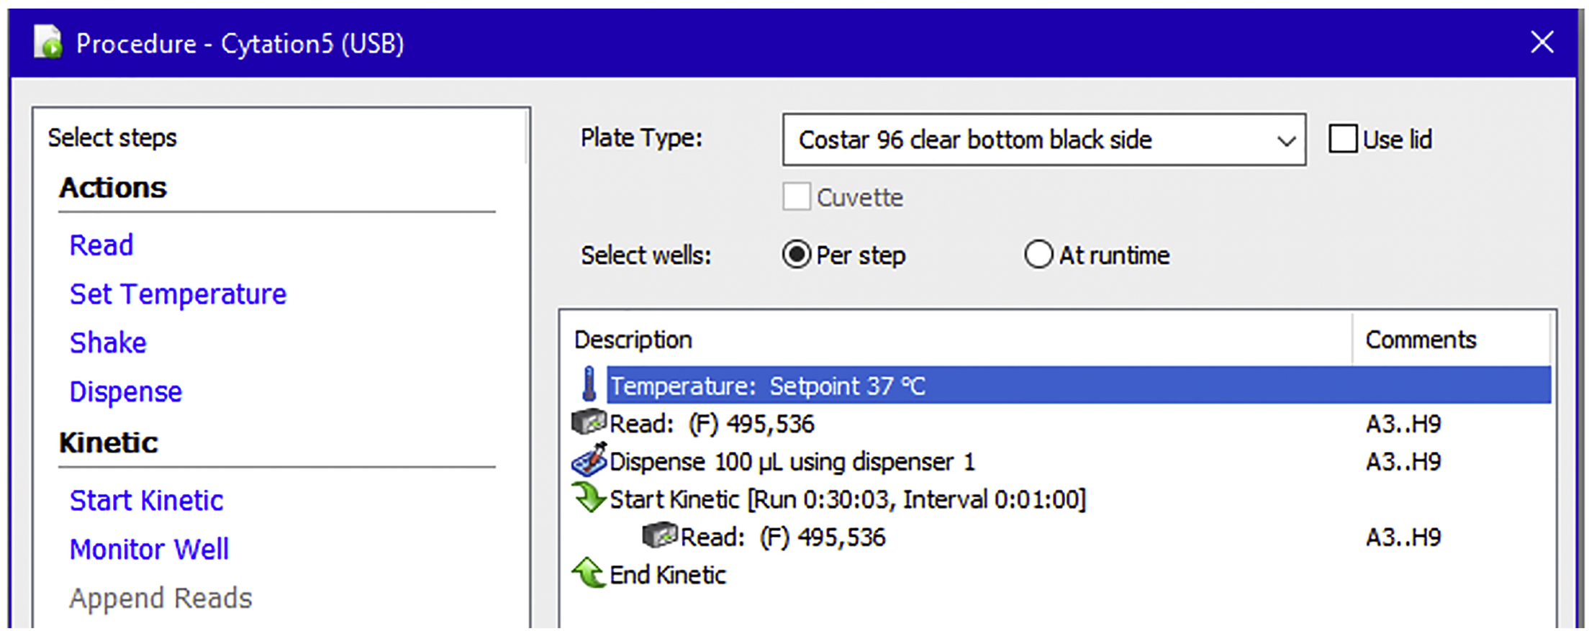Click the nested Read step icon inside kinetic loop
1589x631 pixels.
click(660, 536)
